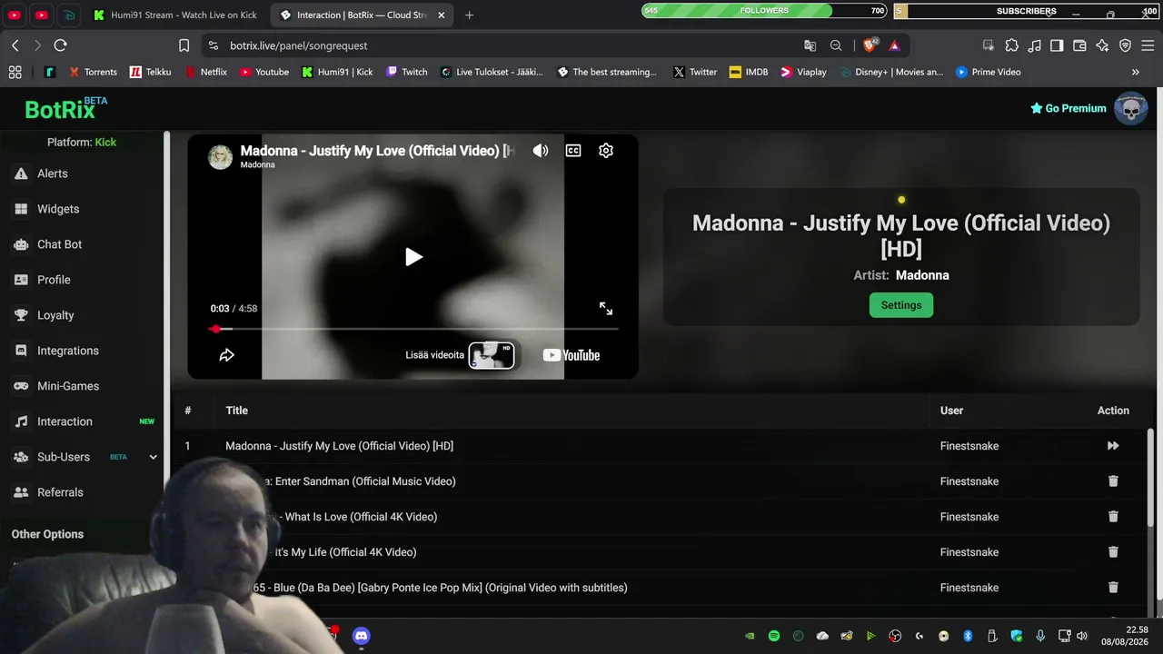
Task: Click the Lisää videoita thumbnail
Action: point(492,355)
